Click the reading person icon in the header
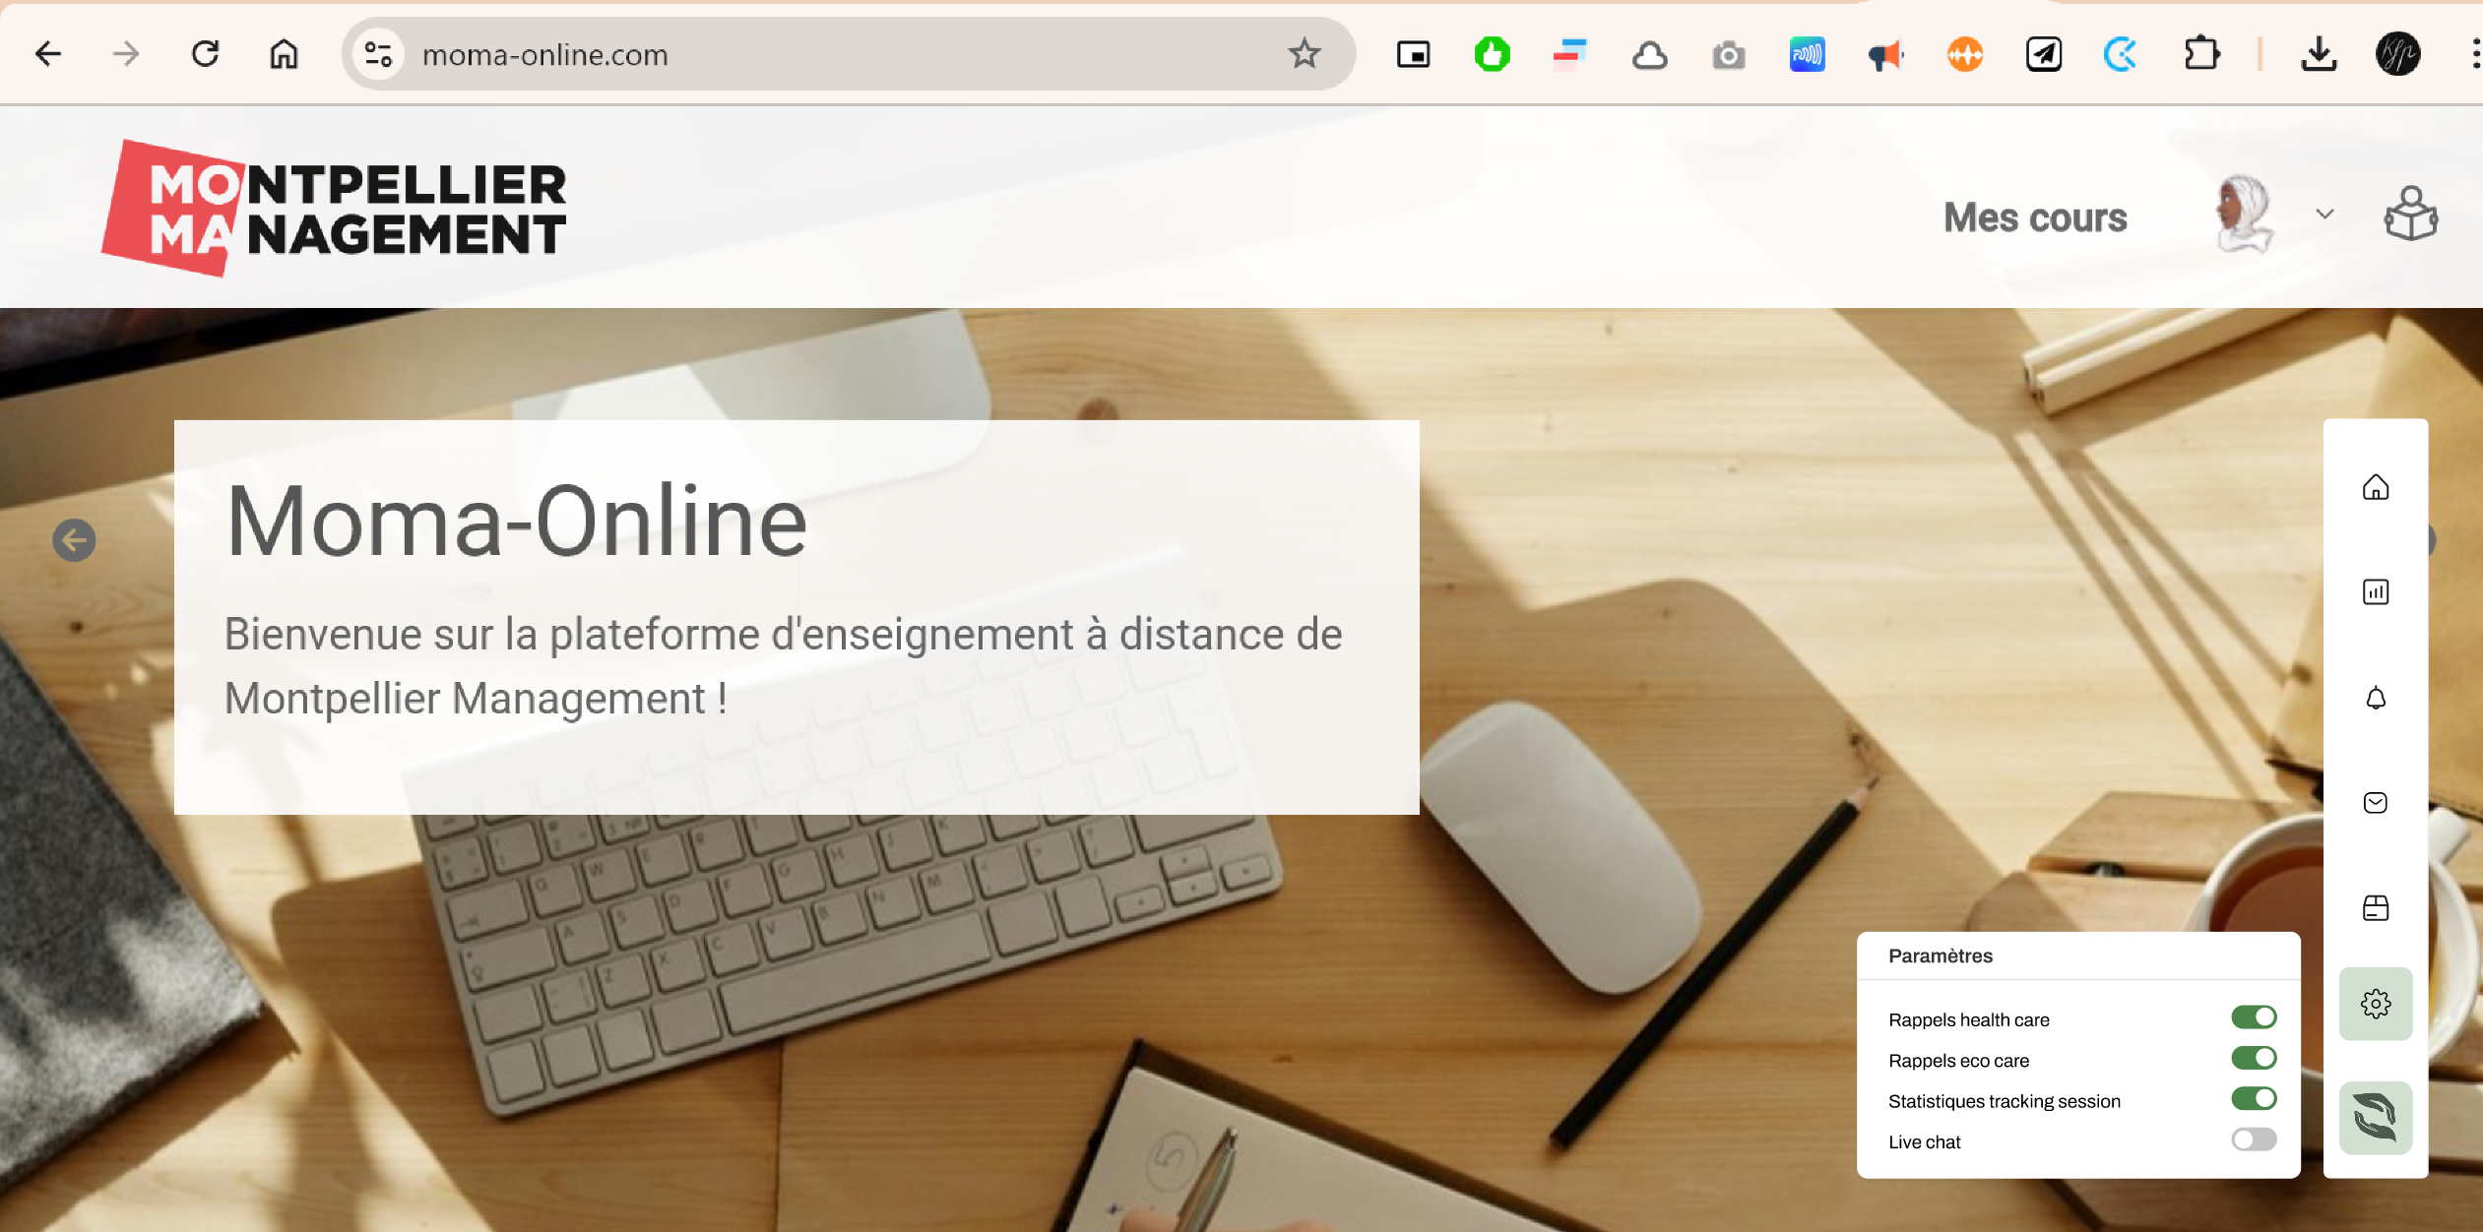The image size is (2483, 1232). click(x=2411, y=214)
